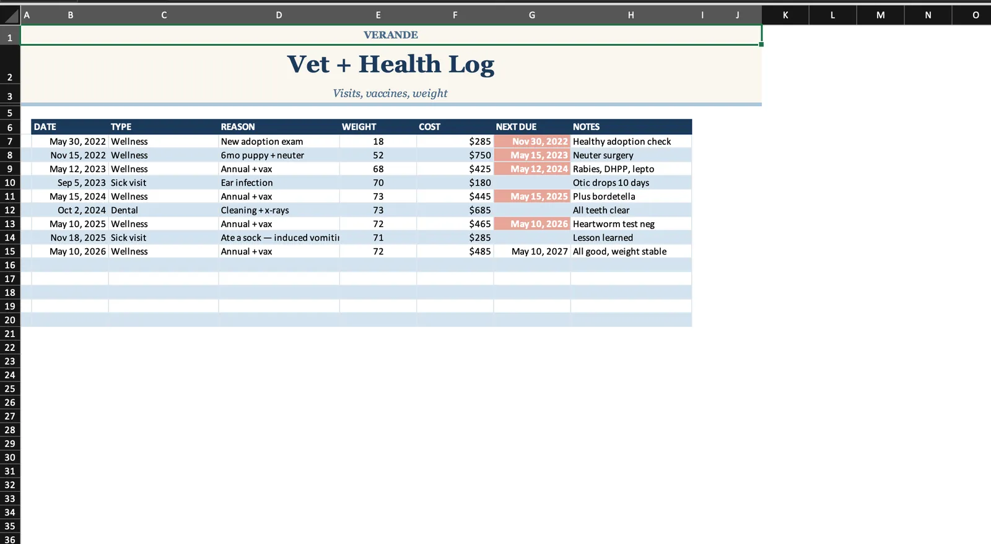Select the 'Ate a sock — induced vomiting' cell
Viewport: 991px width, 544px height.
pos(279,238)
